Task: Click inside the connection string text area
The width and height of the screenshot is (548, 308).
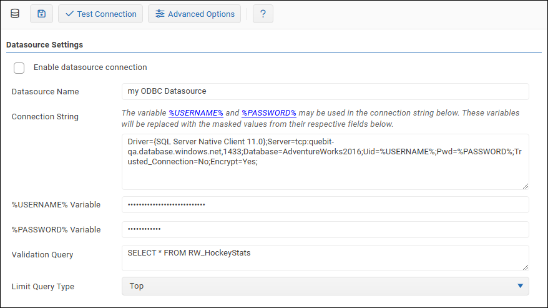Action: click(325, 161)
